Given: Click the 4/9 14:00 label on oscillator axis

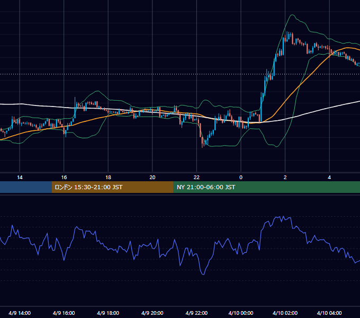Looking at the screenshot, I should pyautogui.click(x=20, y=313).
